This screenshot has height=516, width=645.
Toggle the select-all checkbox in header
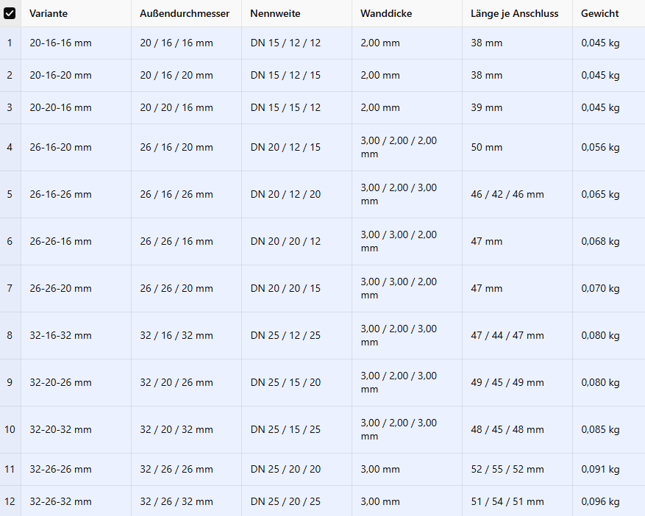point(10,13)
